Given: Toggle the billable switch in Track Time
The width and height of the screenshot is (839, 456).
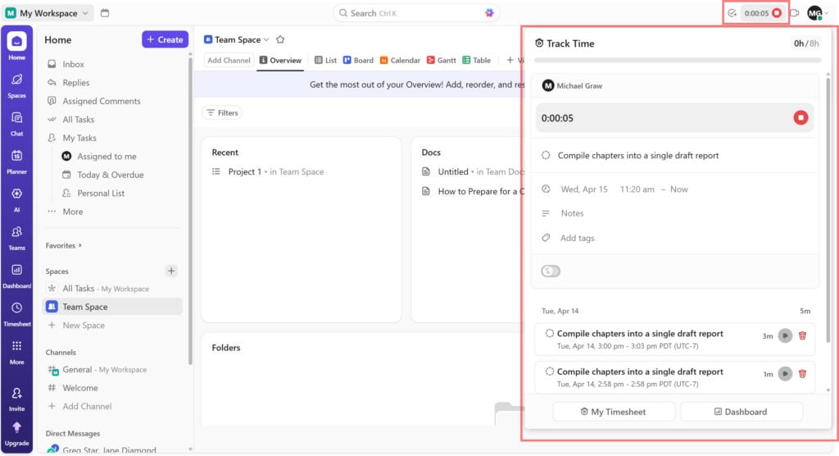Looking at the screenshot, I should 550,271.
